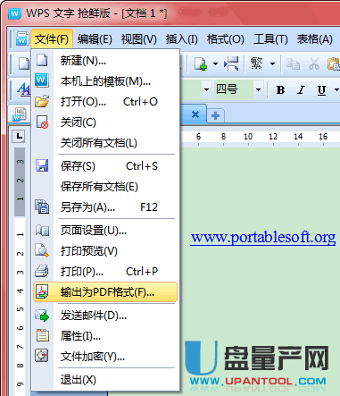
Task: Open the 插入(I) menu
Action: click(181, 39)
